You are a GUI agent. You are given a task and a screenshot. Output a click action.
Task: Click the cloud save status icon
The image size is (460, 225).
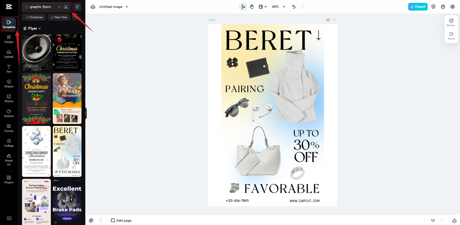click(93, 7)
